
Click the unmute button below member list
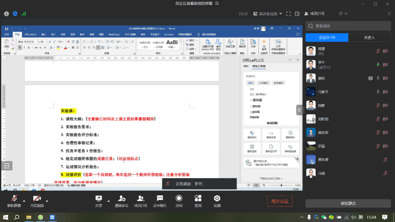[x=348, y=203]
